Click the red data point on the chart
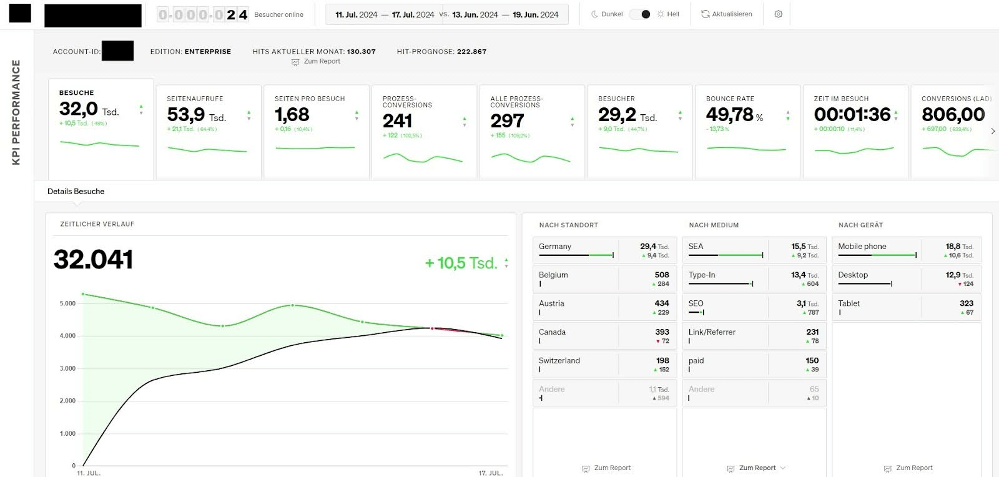Viewport: 999px width, 477px height. [x=432, y=328]
